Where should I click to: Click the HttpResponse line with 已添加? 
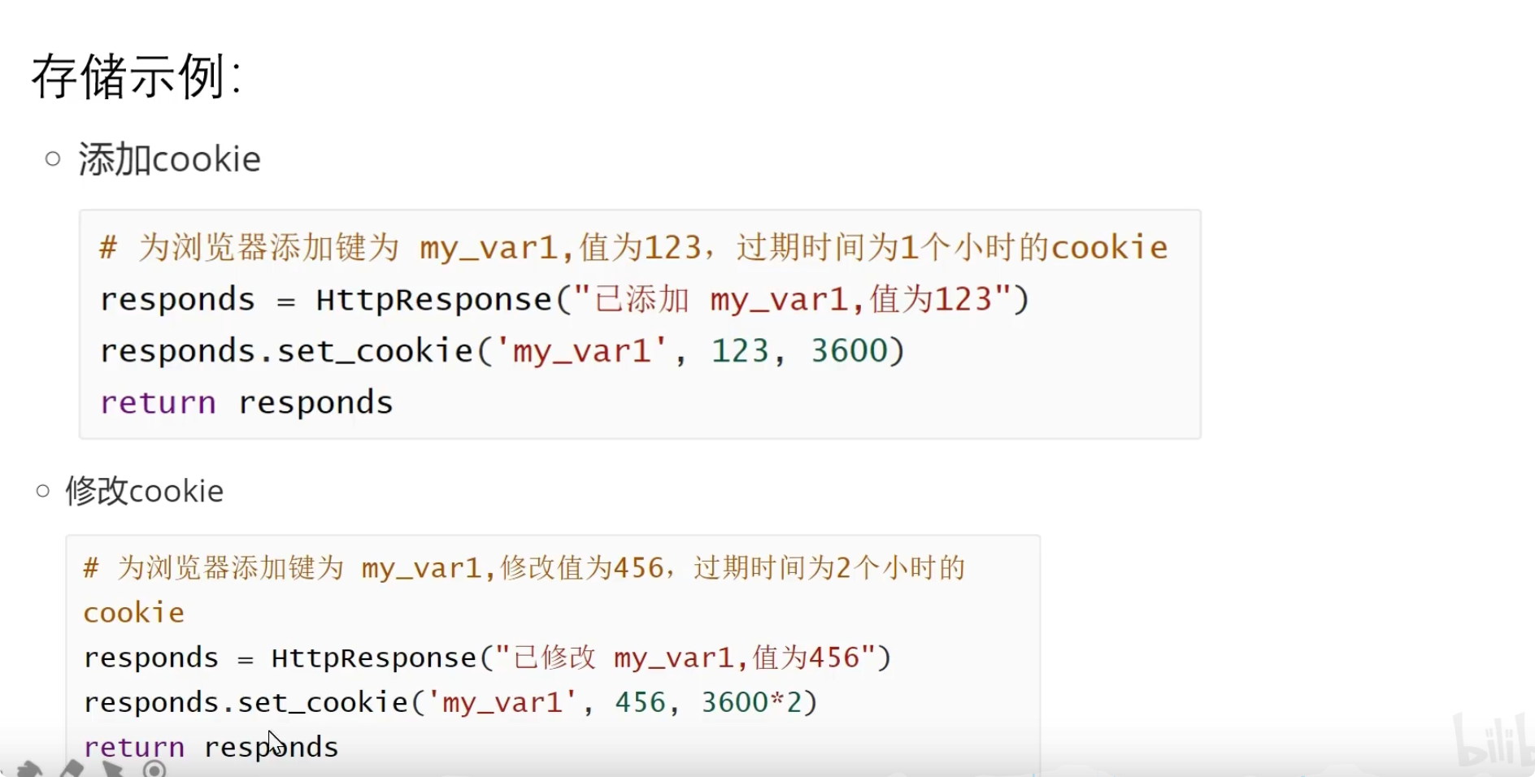point(565,300)
